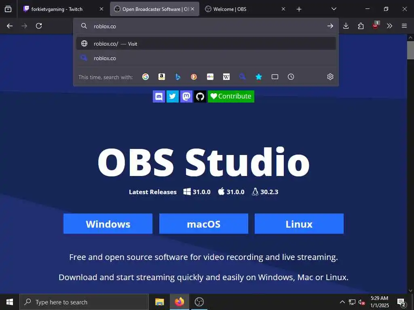Open search settings gear in the urlbar
The height and width of the screenshot is (310, 414).
330,77
